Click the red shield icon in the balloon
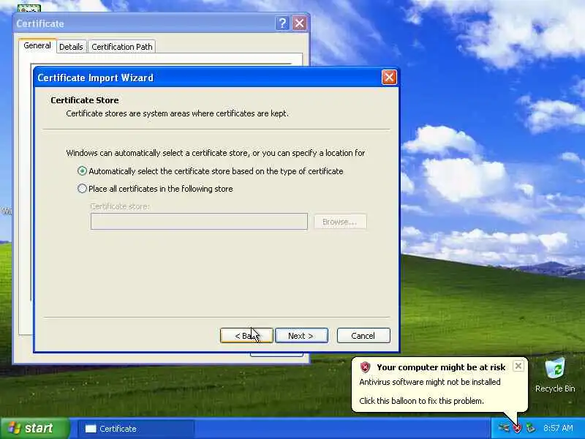The height and width of the screenshot is (439, 585). (x=365, y=367)
